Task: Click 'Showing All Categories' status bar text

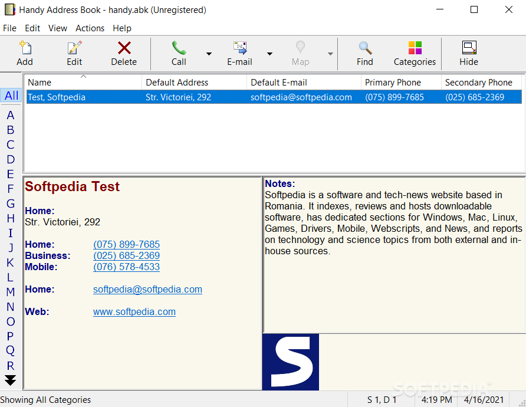Action: (x=45, y=400)
